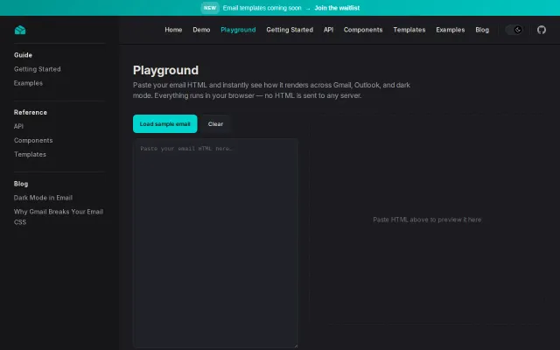The height and width of the screenshot is (350, 560).
Task: Click the textarea resize handle corner
Action: pyautogui.click(x=296, y=345)
